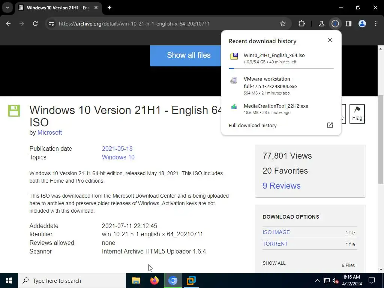
Task: Open the Windows Start menu
Action: click(9, 280)
